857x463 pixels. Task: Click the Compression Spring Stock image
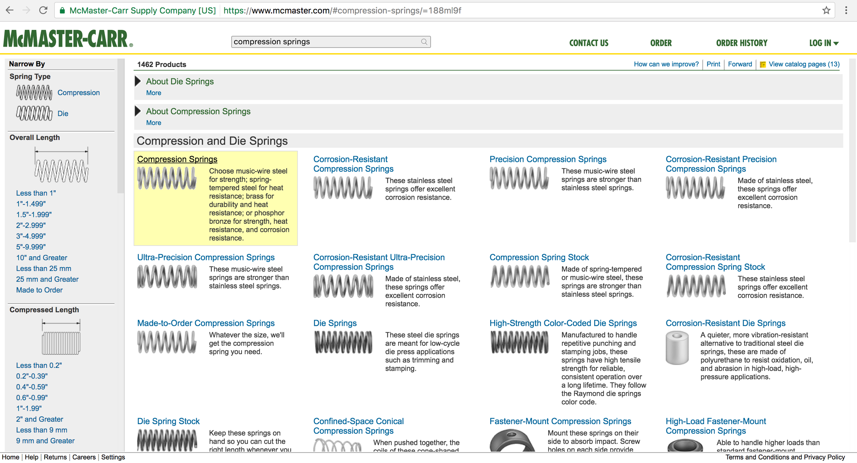520,276
